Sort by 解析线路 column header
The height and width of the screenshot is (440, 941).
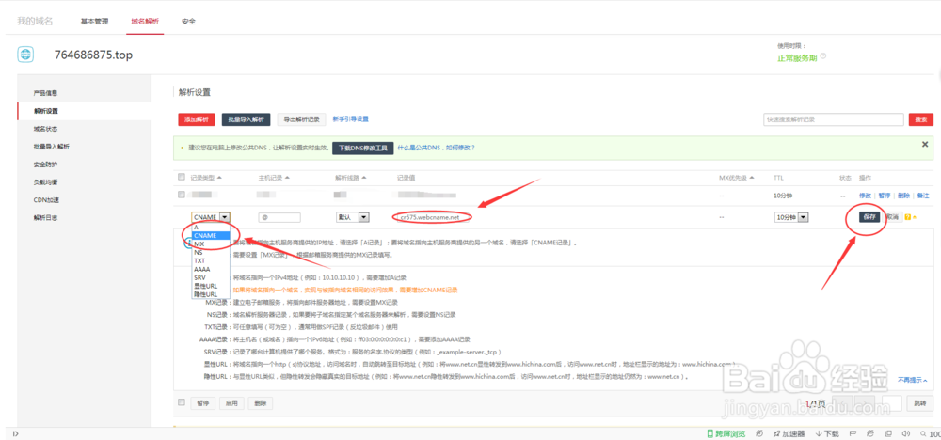(350, 178)
